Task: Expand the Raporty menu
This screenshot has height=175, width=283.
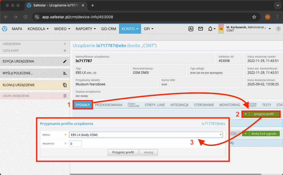Action: click(86, 29)
